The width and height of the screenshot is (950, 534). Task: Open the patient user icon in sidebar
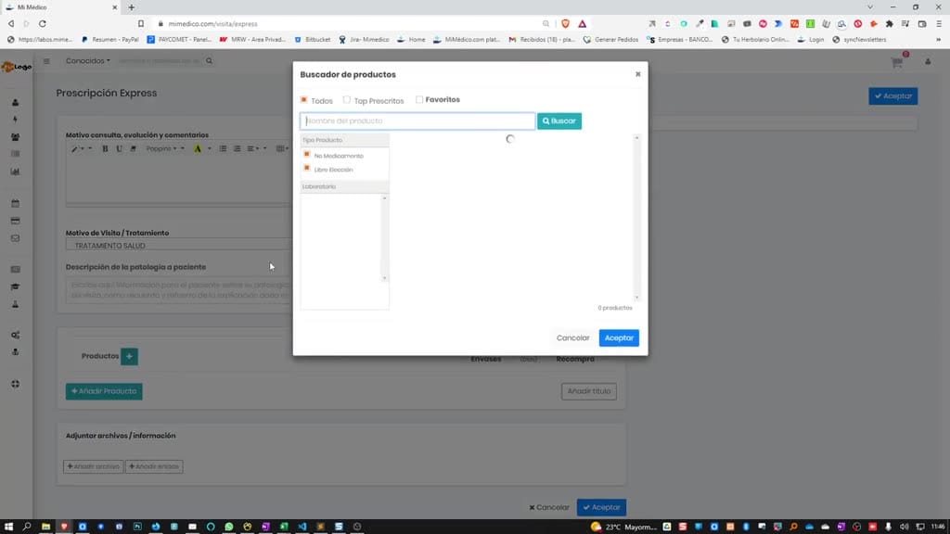15,103
